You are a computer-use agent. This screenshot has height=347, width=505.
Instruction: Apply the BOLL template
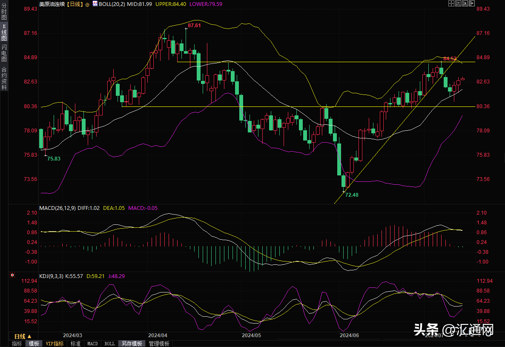click(x=109, y=344)
